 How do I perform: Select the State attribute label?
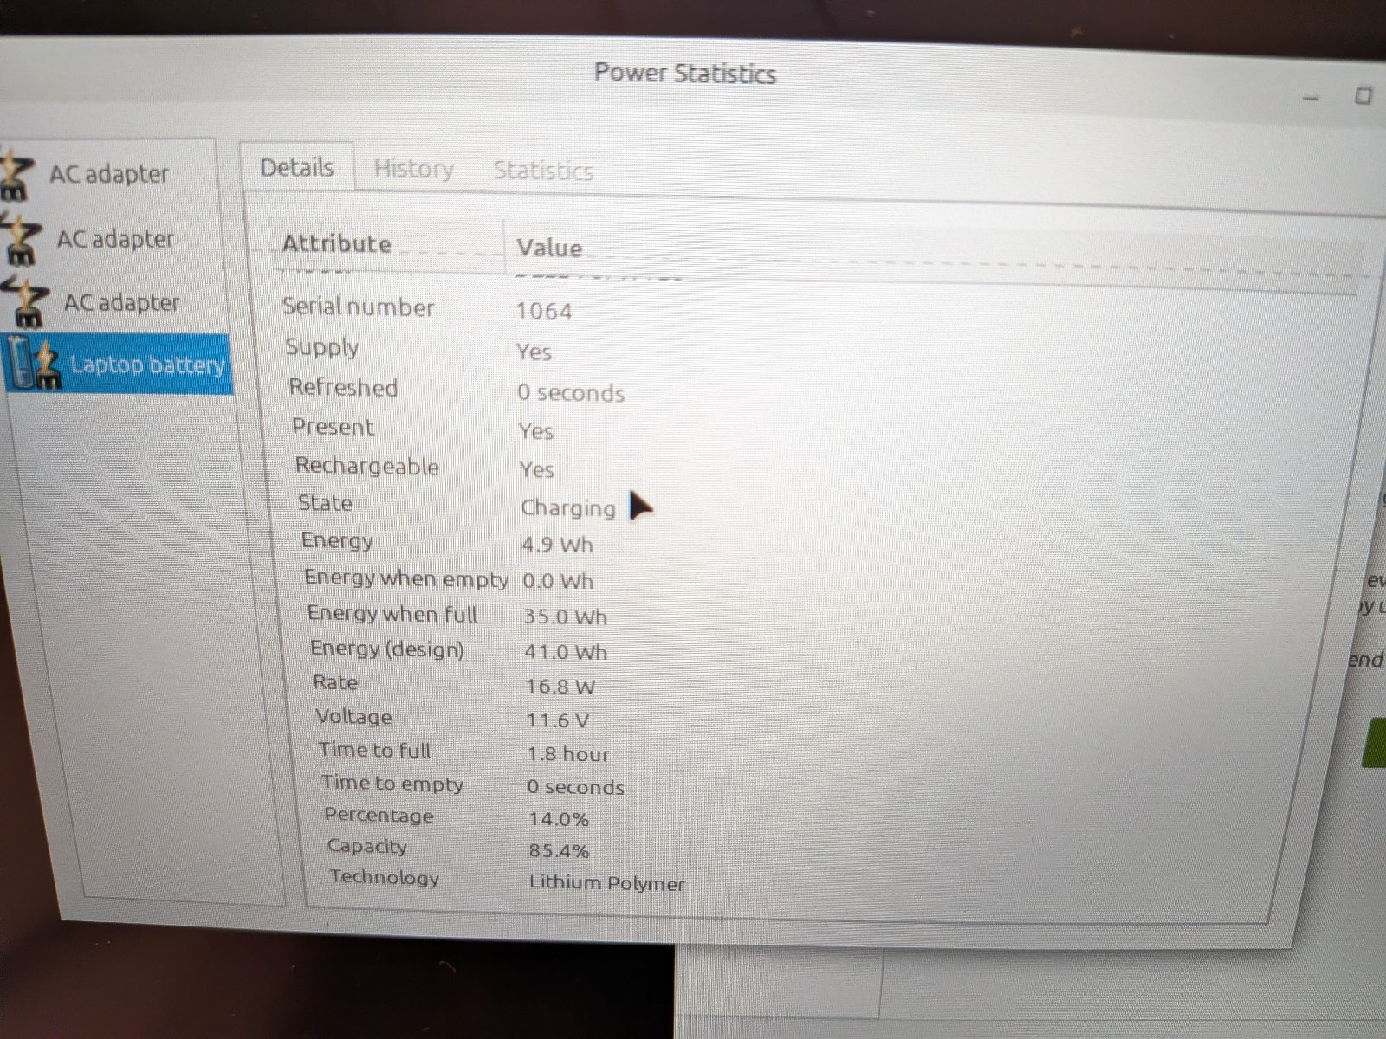pyautogui.click(x=325, y=503)
